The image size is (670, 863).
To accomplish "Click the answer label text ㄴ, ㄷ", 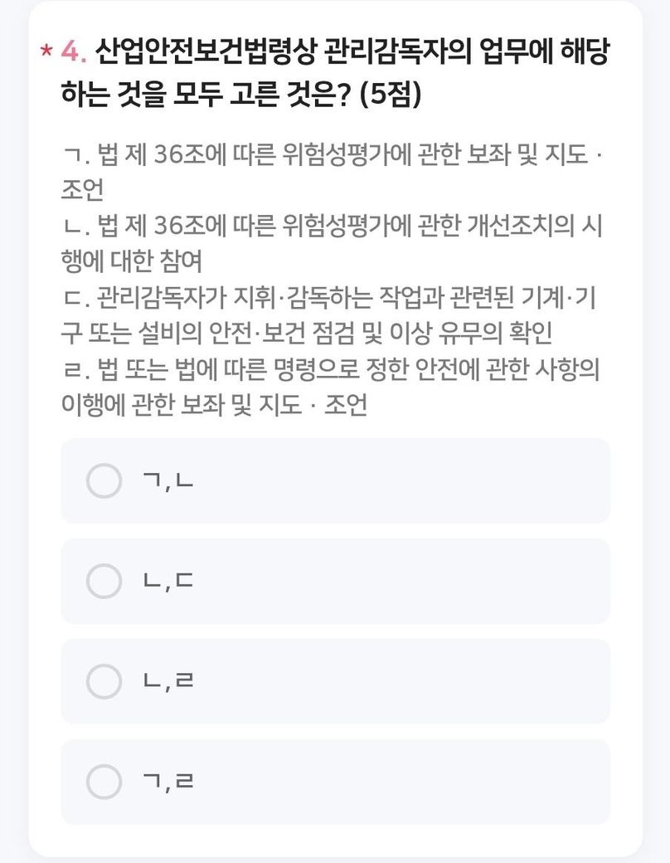I will [x=168, y=582].
